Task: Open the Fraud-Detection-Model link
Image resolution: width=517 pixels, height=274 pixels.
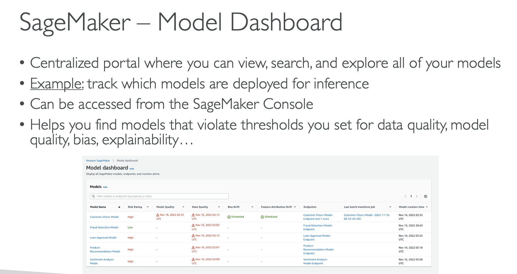Action: point(104,227)
